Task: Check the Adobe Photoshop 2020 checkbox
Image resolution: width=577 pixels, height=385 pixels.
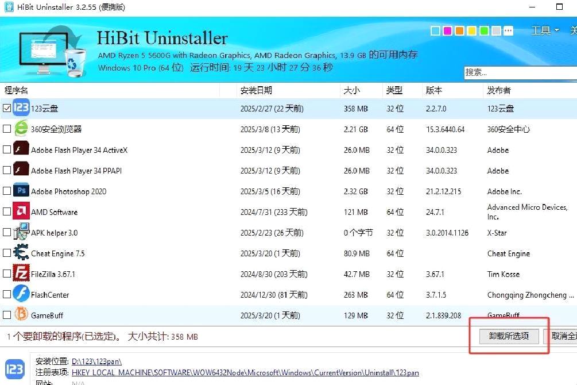Action: (7, 190)
